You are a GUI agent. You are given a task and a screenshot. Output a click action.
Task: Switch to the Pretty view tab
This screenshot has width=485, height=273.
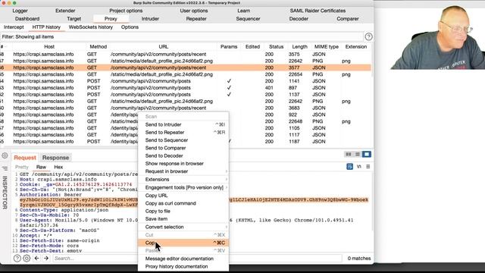22,167
